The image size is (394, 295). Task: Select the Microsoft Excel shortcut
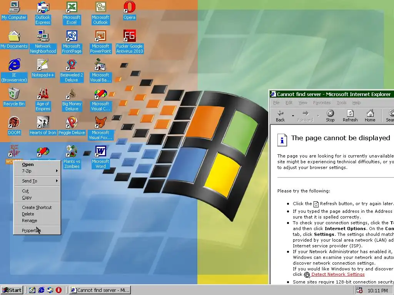tap(72, 13)
